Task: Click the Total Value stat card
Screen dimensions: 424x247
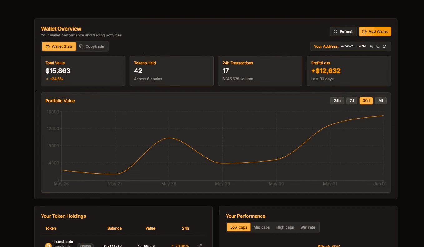Action: pos(83,71)
